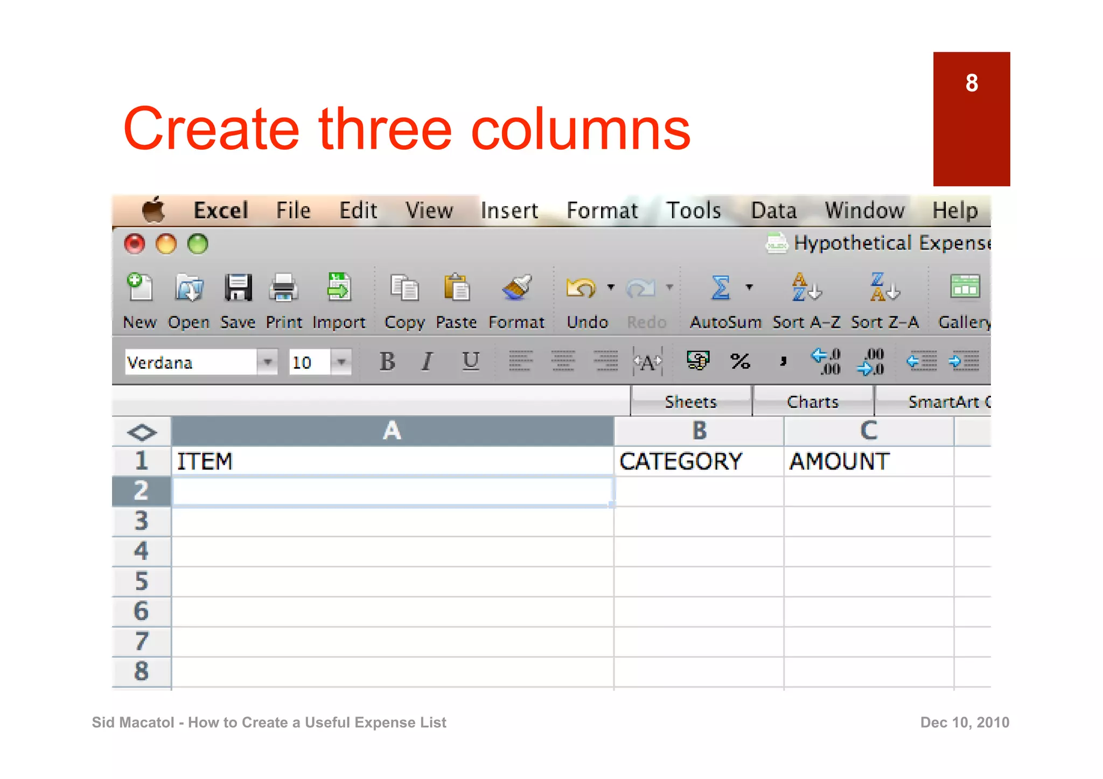Switch to the Sheets tab

pyautogui.click(x=691, y=402)
